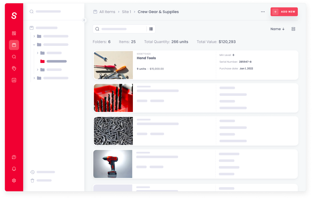Toggle reversed sort order on Name
312x199 pixels.
(x=284, y=29)
